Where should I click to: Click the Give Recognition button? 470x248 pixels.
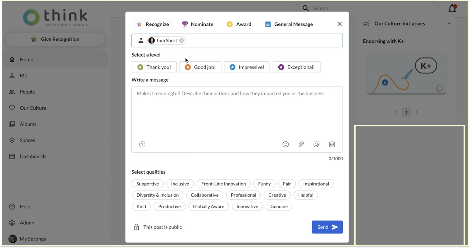point(55,39)
